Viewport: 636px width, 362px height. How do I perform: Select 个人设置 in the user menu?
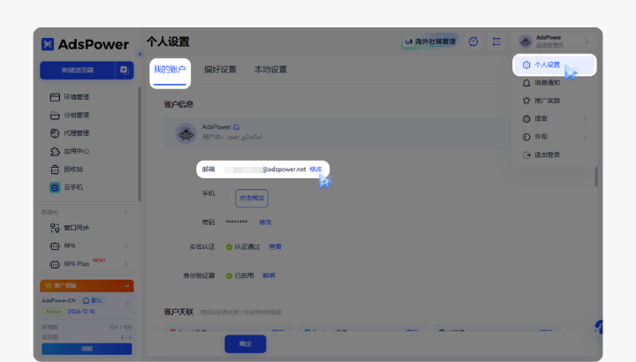pyautogui.click(x=554, y=64)
